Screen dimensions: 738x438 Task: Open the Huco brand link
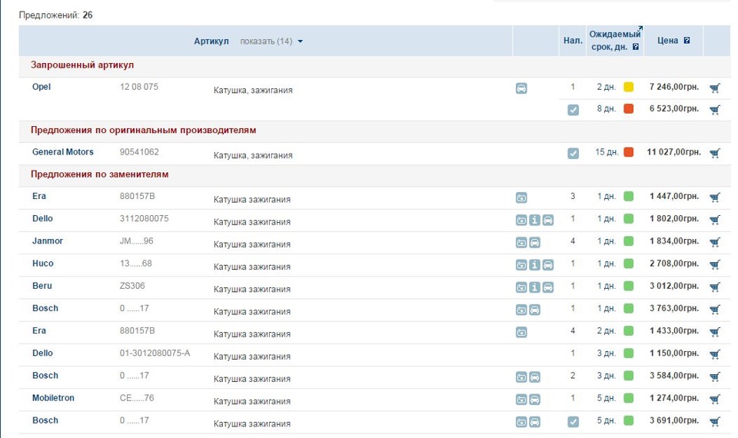pyautogui.click(x=43, y=264)
